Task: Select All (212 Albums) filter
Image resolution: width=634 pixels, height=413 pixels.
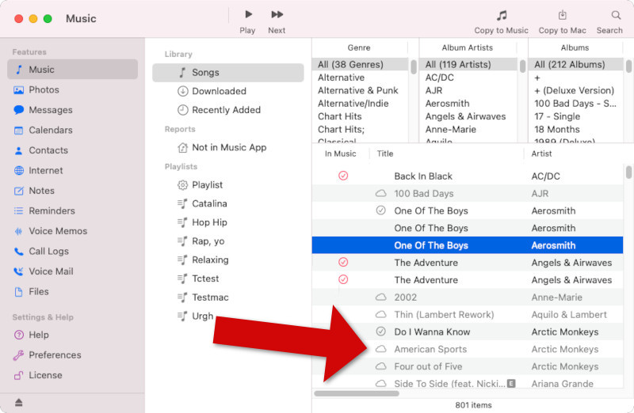Action: [x=576, y=65]
